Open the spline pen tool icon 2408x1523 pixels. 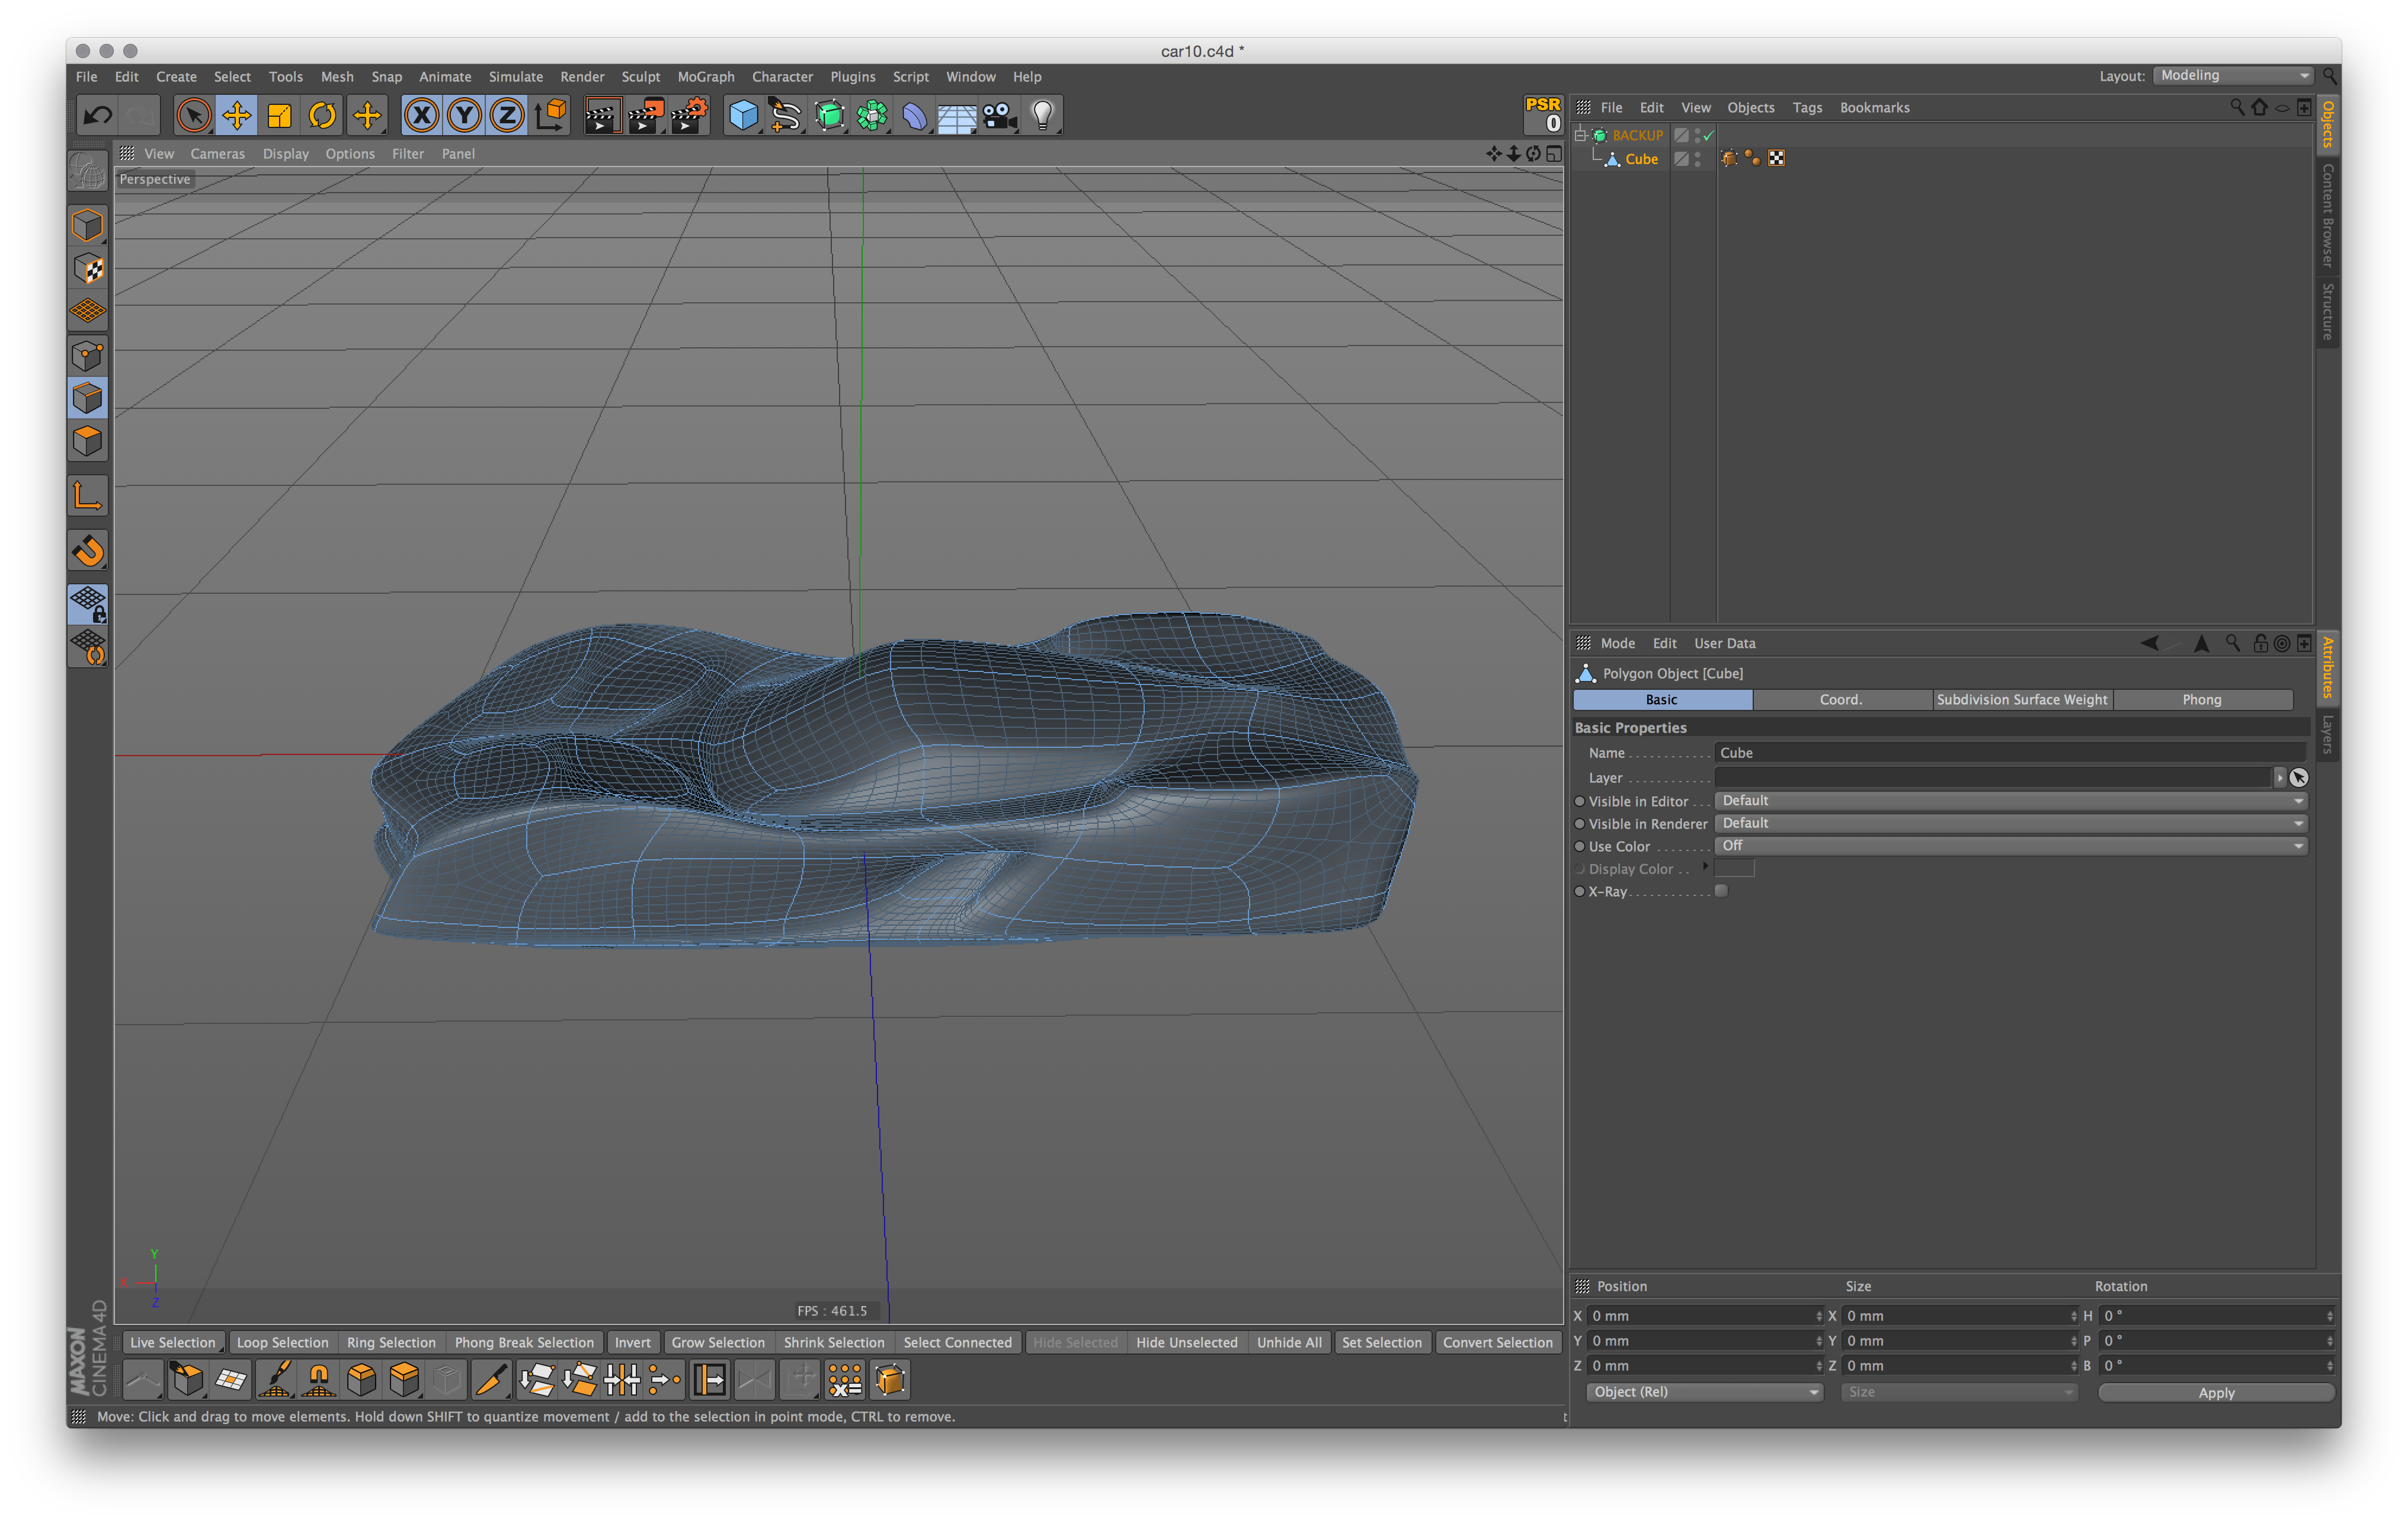point(786,116)
